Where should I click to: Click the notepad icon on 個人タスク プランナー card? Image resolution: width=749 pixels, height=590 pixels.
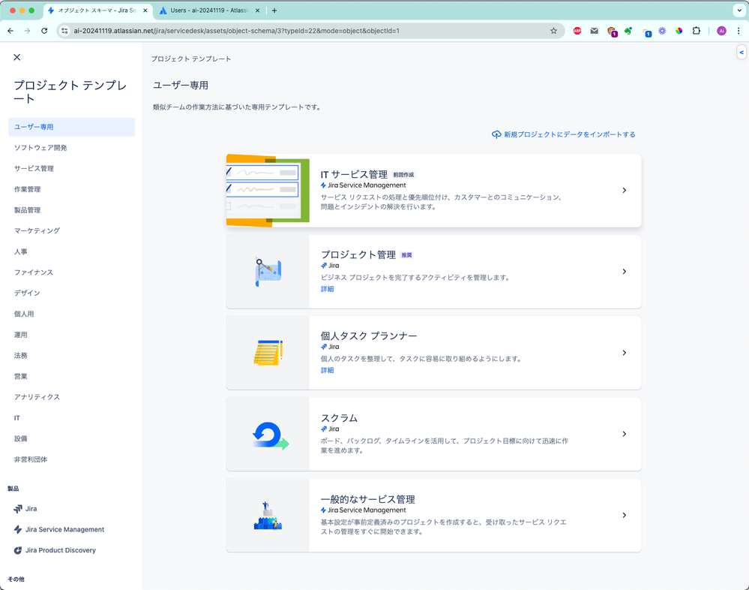268,351
